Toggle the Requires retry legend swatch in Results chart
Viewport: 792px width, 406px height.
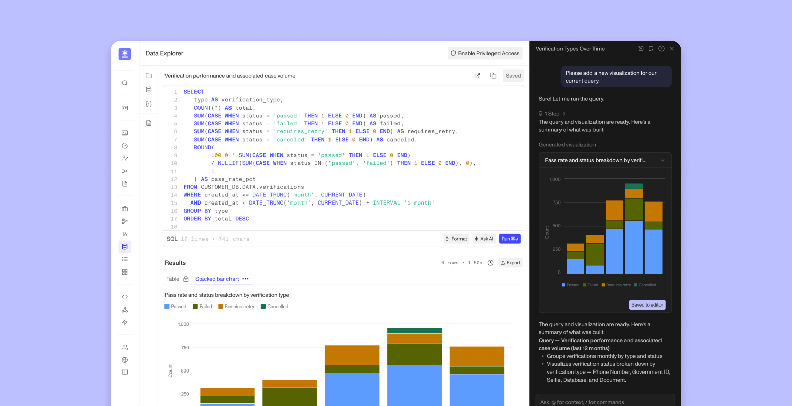(x=221, y=307)
